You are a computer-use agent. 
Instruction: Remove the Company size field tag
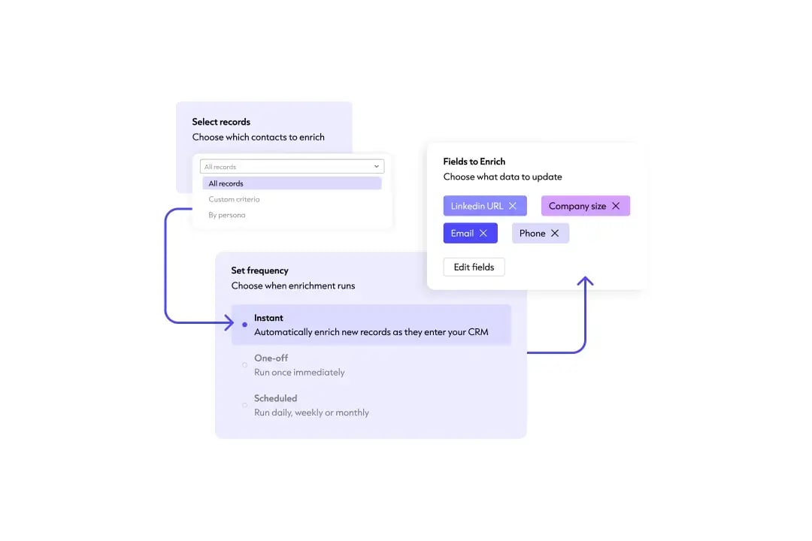(616, 206)
